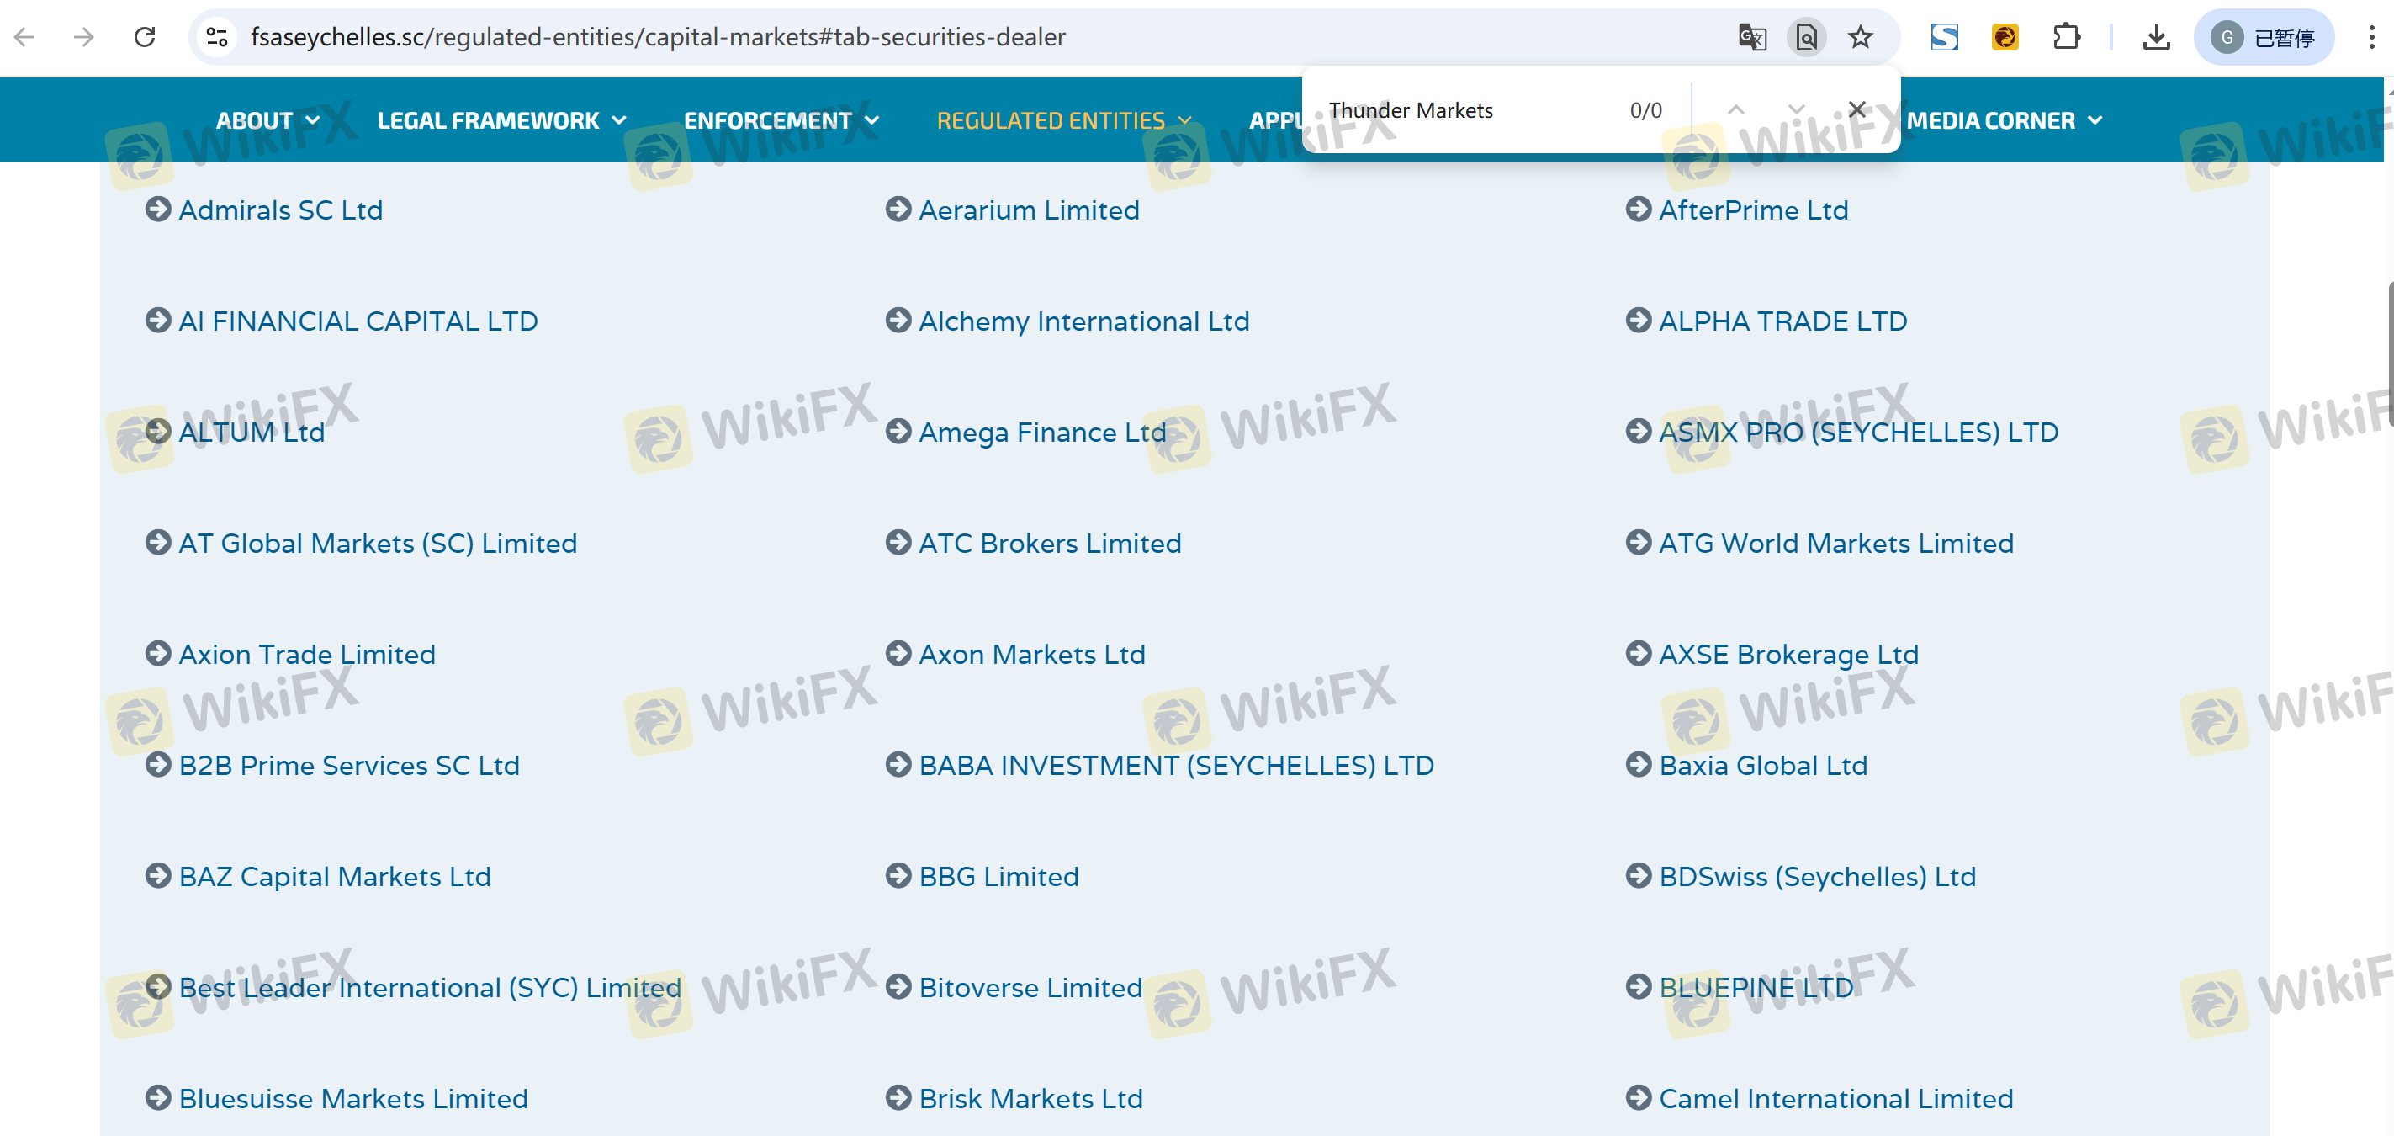Open ASMX PRO (SEYCHELLES) LTD entry
This screenshot has width=2394, height=1136.
click(1859, 433)
